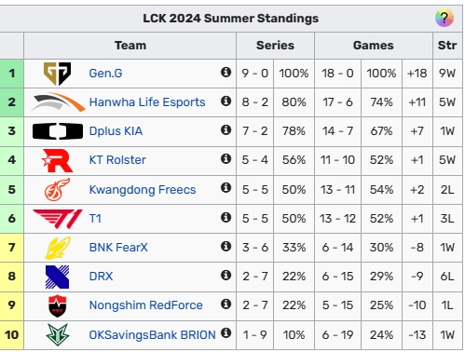This screenshot has height=352, width=465.
Task: Open the KT Rolster team link
Action: tap(117, 160)
